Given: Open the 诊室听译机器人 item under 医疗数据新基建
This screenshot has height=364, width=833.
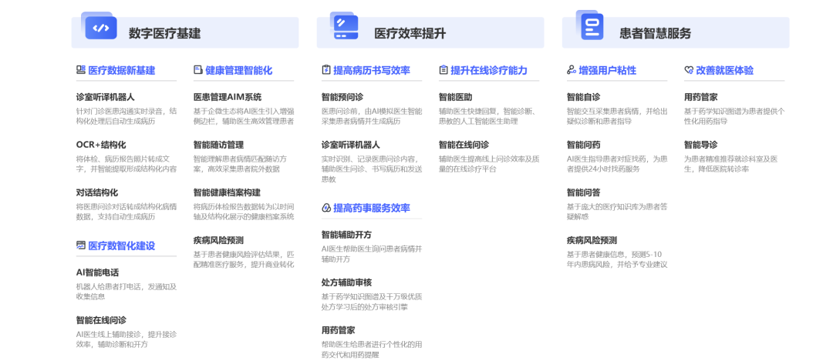Looking at the screenshot, I should 105,97.
